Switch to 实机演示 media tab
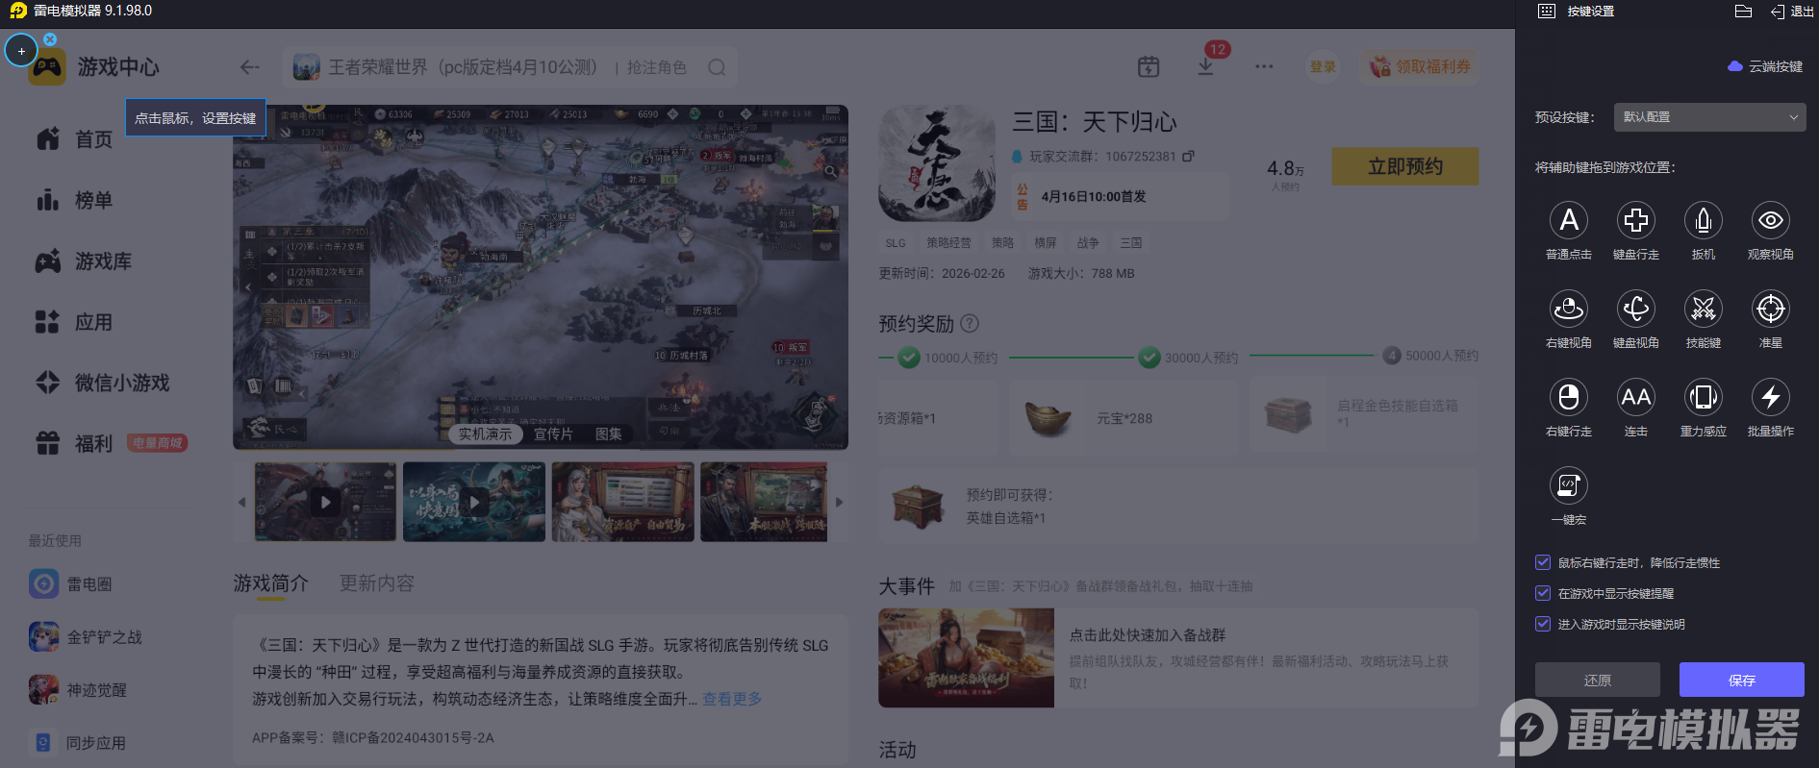Viewport: 1819px width, 768px height. pyautogui.click(x=485, y=434)
